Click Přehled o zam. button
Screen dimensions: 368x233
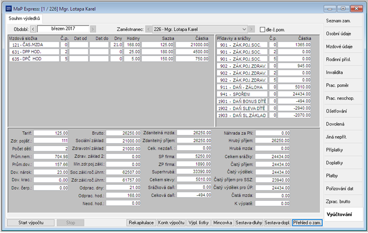(307, 223)
